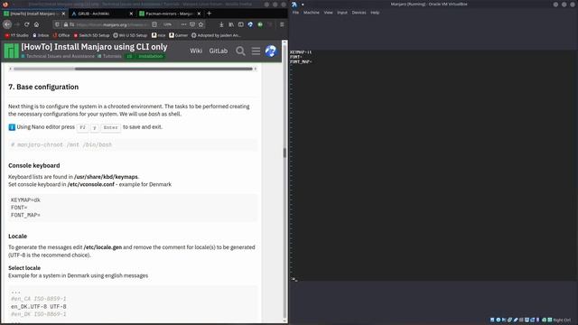Open Technical Issues and Assistance category
Image resolution: width=578 pixels, height=325 pixels.
(x=58, y=56)
